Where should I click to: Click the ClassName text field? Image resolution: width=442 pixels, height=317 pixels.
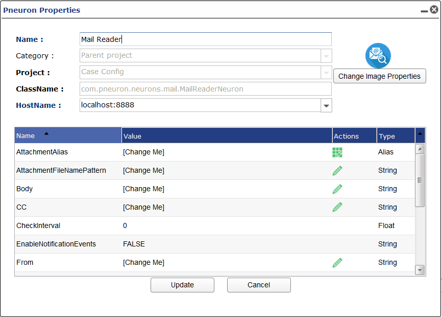click(206, 89)
